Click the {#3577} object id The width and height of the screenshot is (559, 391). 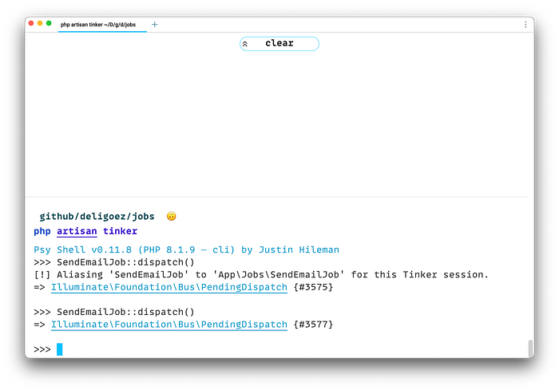(313, 324)
